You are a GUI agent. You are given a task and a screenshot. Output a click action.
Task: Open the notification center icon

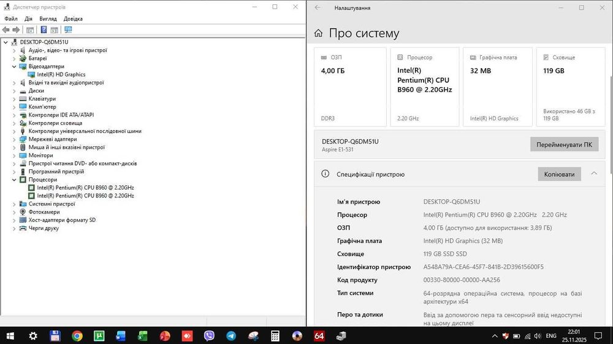[x=598, y=336]
